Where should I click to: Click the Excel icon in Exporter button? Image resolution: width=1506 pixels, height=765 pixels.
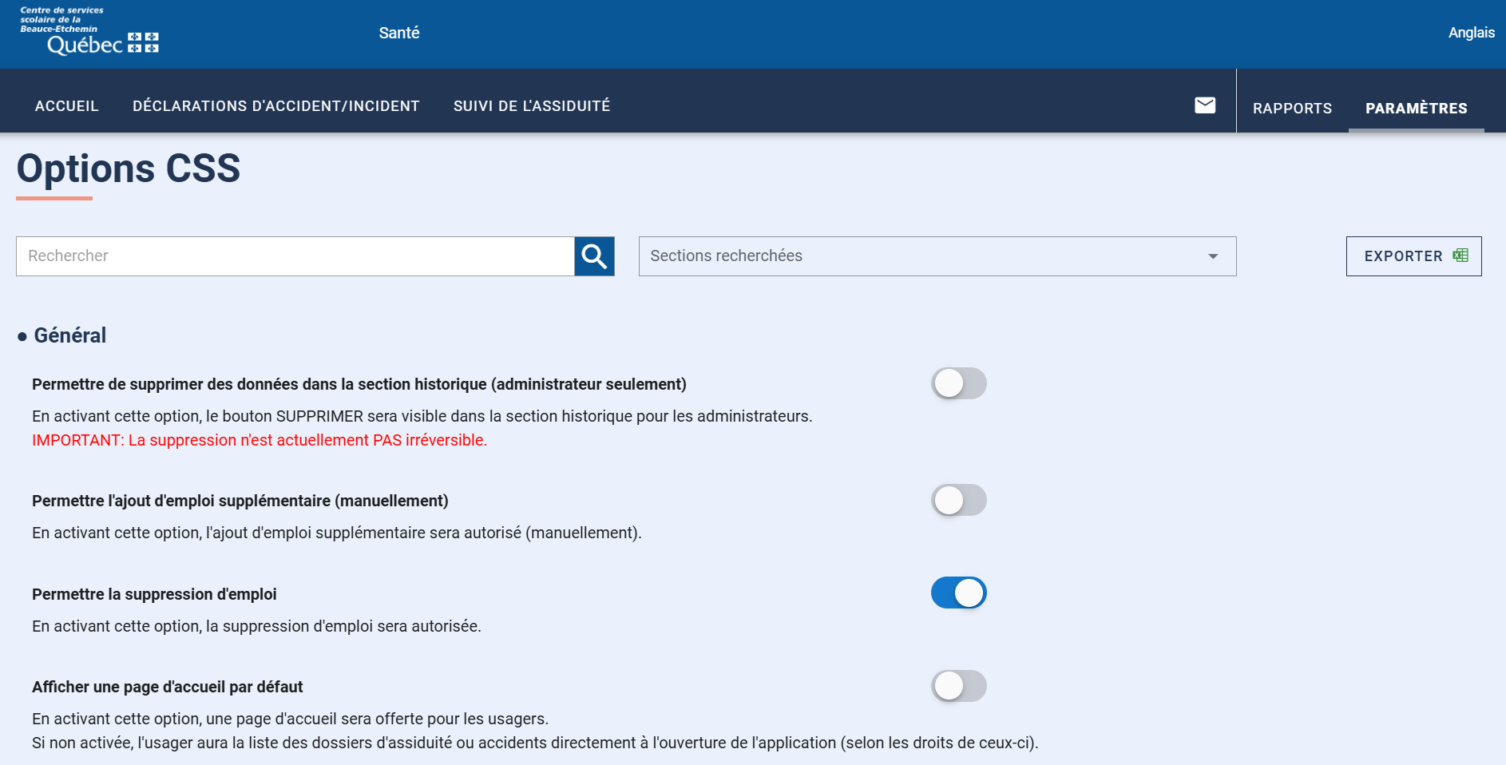point(1460,256)
